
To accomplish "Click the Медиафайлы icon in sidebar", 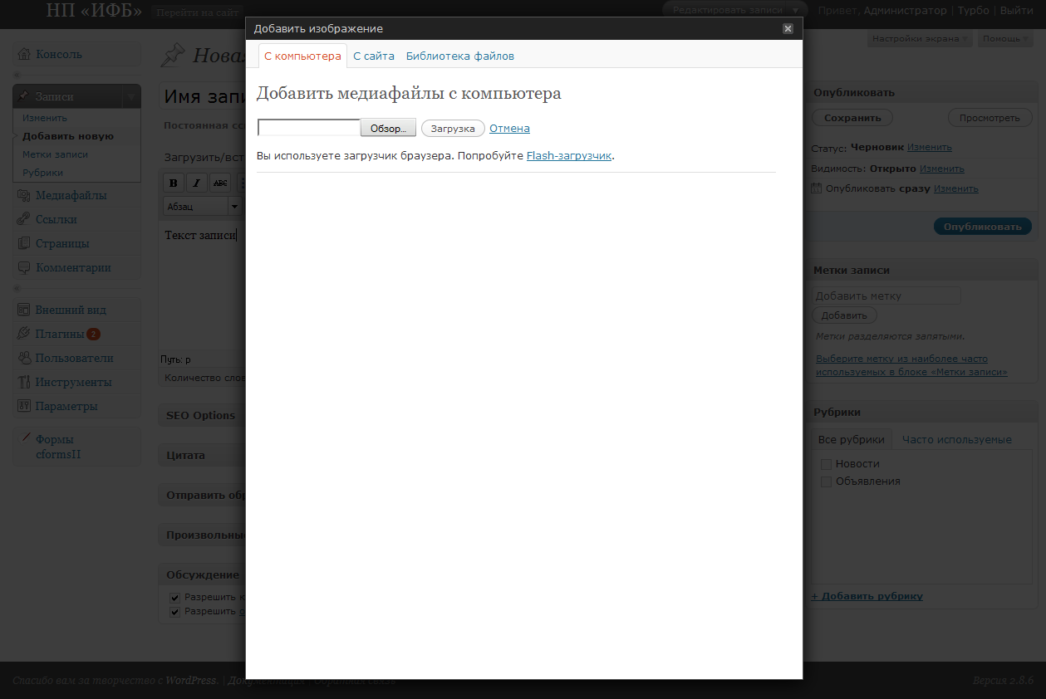I will point(23,196).
